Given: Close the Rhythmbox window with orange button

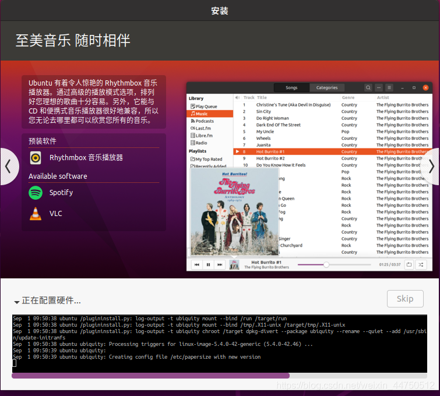Looking at the screenshot, I should click(425, 87).
